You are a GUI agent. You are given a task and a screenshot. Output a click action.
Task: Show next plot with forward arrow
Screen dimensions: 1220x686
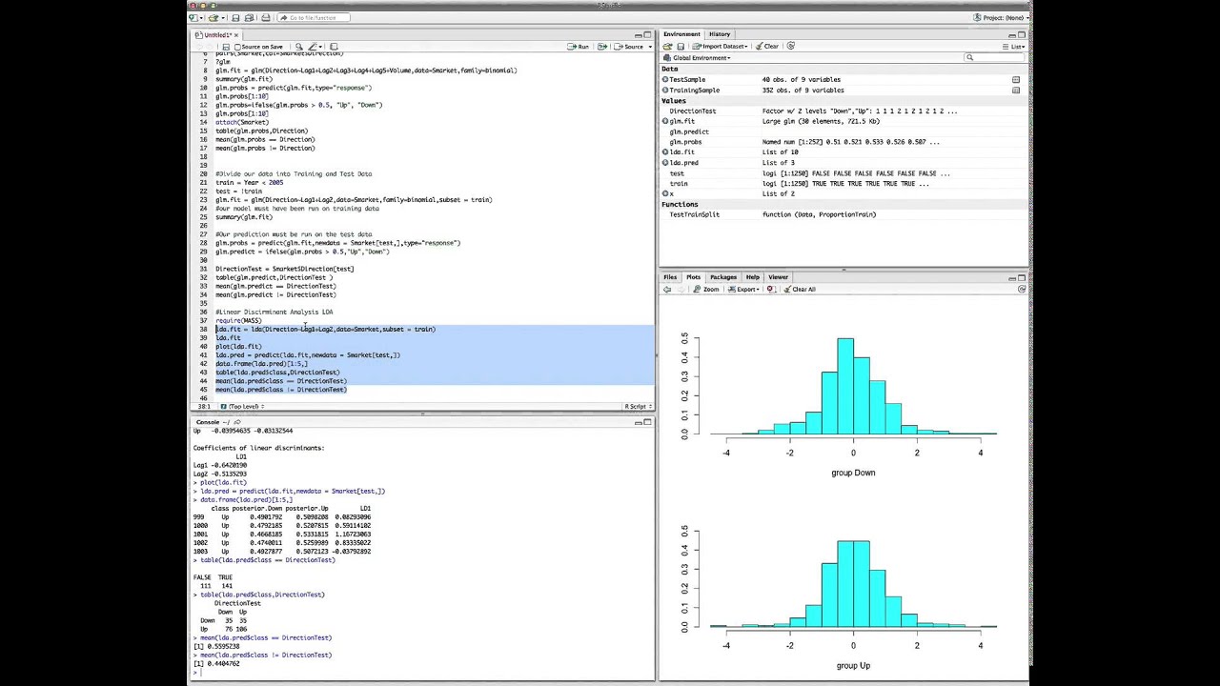pyautogui.click(x=681, y=290)
